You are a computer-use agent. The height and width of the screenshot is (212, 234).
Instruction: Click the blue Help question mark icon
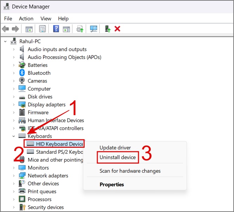[x=56, y=29]
